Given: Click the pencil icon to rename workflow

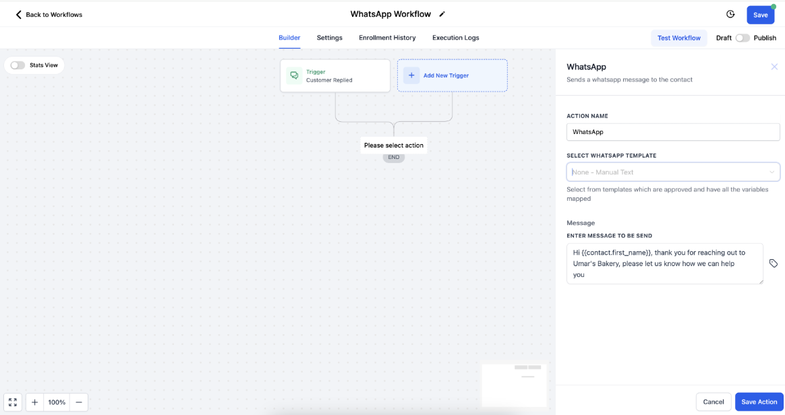Looking at the screenshot, I should (x=442, y=14).
